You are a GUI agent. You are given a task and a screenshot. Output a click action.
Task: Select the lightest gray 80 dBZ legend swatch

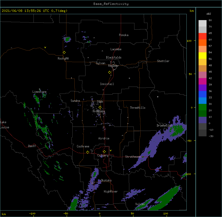[x=202, y=23]
